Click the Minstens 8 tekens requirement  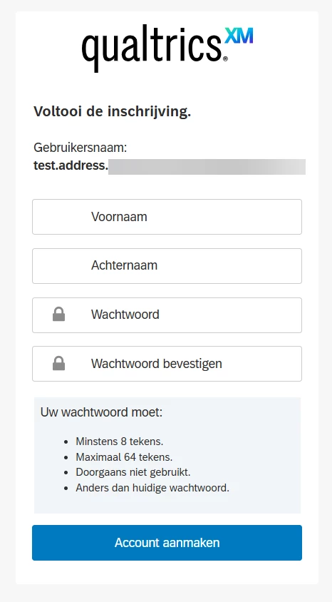tap(120, 442)
